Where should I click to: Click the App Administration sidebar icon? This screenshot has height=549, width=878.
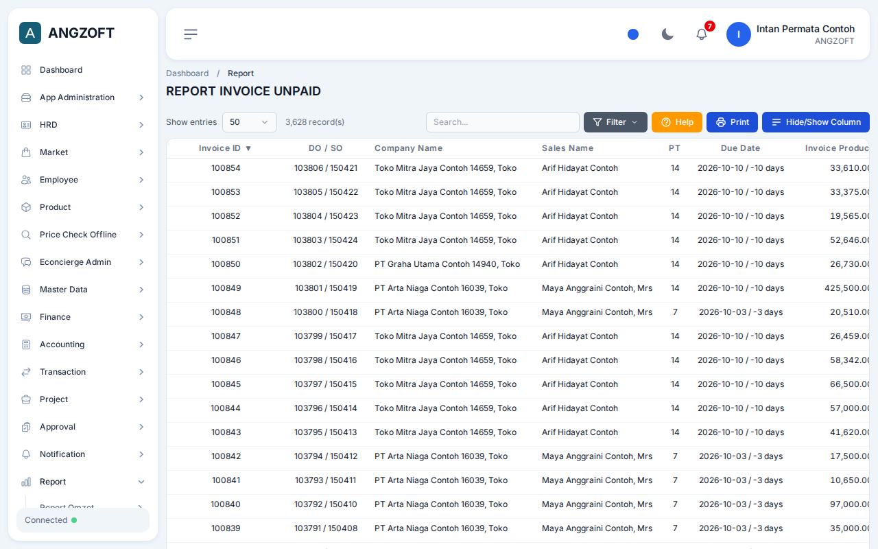pos(26,97)
